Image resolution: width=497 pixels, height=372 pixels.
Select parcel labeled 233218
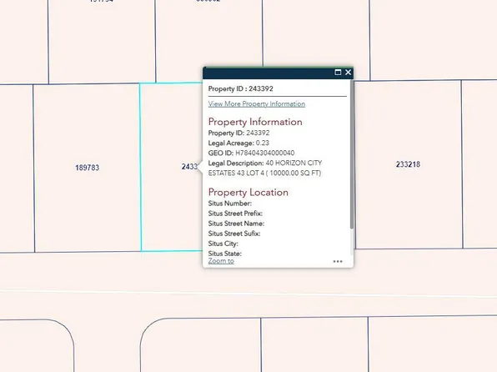pos(408,164)
